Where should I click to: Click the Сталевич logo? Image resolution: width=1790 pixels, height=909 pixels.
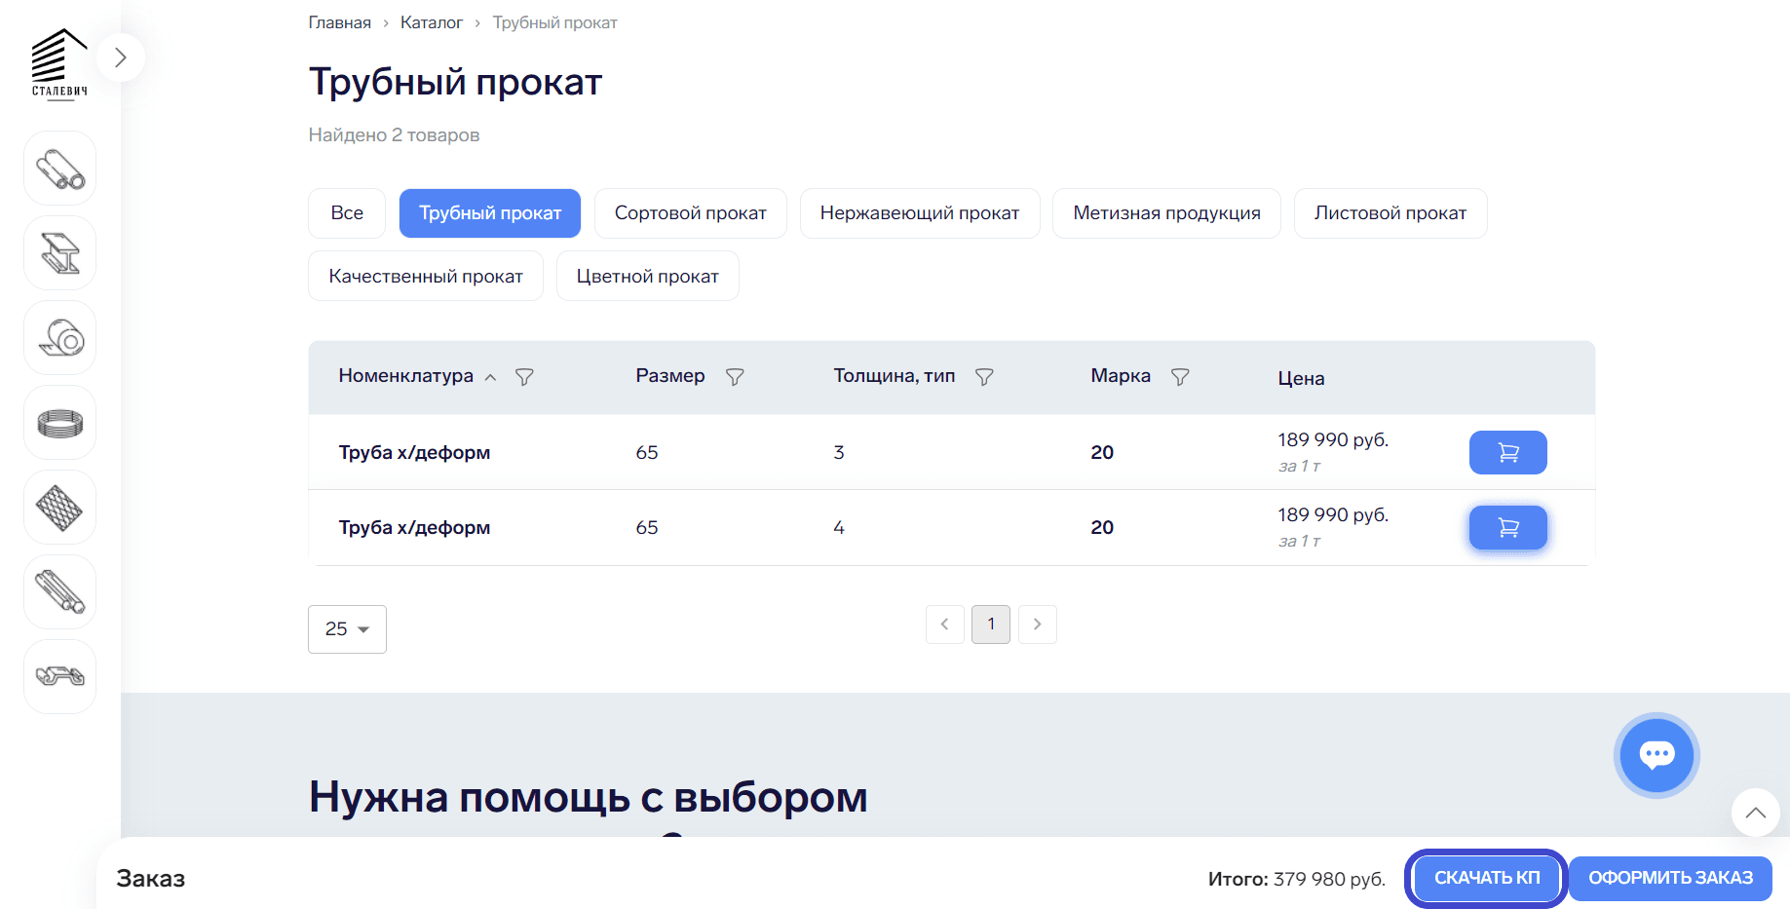[59, 63]
